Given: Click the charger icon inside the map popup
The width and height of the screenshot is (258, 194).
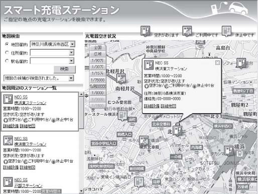Looking at the screenshot, I should tap(149, 65).
